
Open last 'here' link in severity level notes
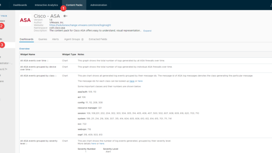(102, 144)
